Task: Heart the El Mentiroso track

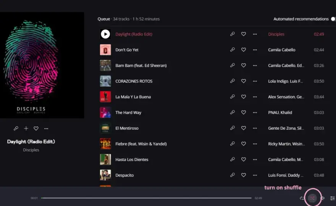Action: [x=244, y=128]
